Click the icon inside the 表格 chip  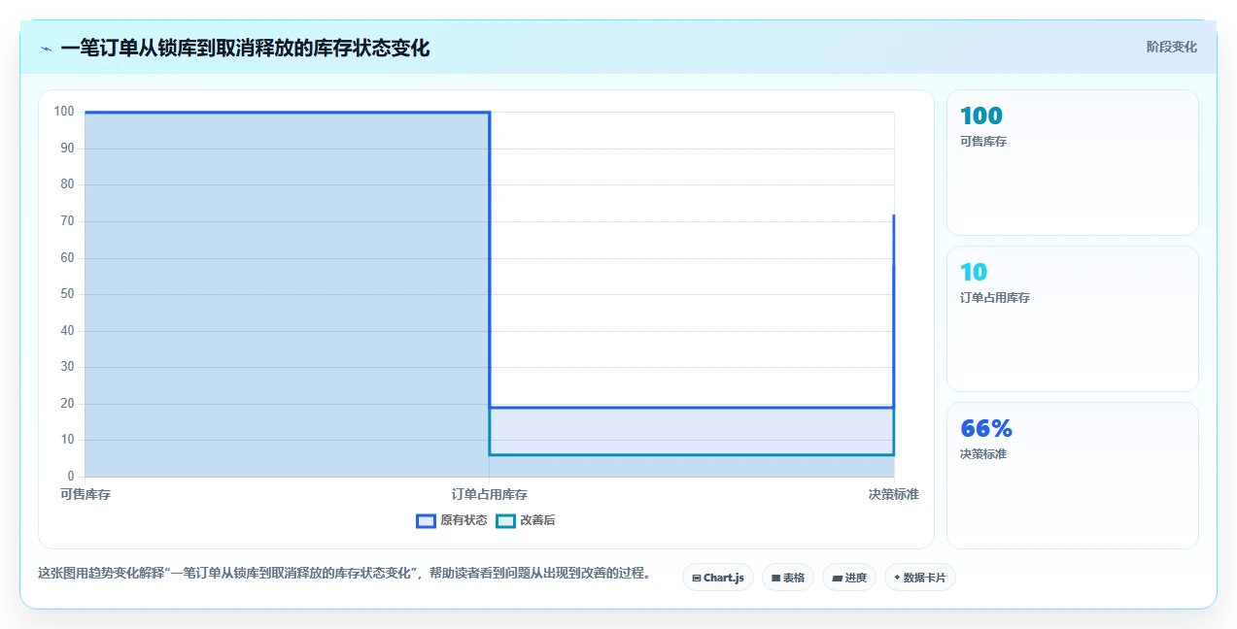pos(776,579)
